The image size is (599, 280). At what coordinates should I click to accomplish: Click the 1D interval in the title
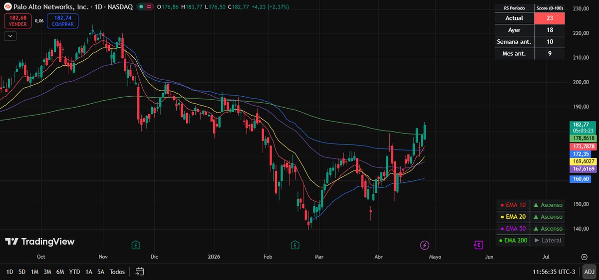[98, 7]
